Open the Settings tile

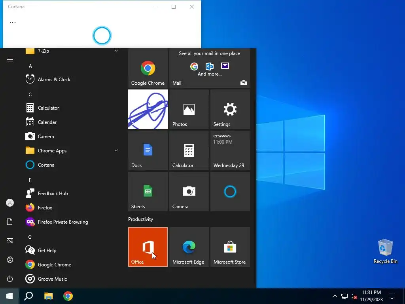tap(230, 109)
